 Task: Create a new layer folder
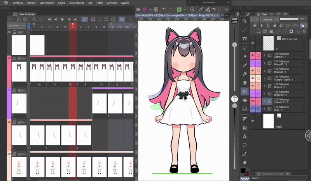point(271,31)
